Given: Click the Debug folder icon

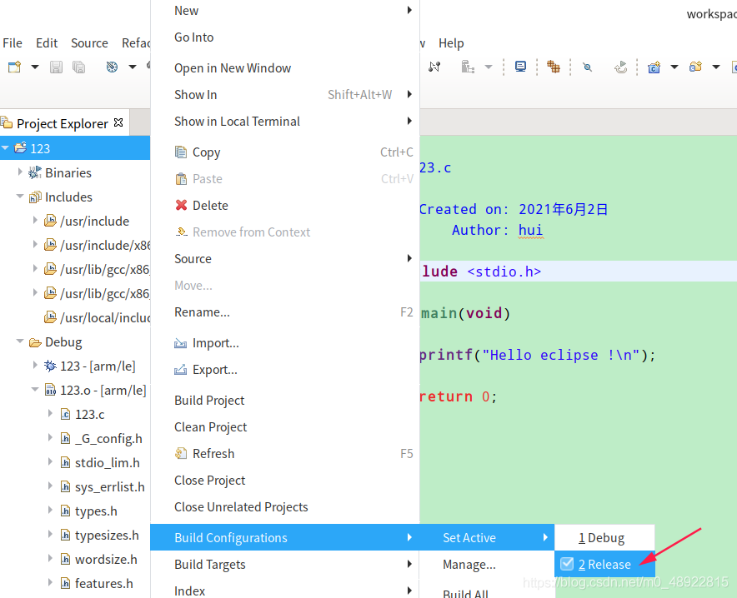Looking at the screenshot, I should point(35,342).
